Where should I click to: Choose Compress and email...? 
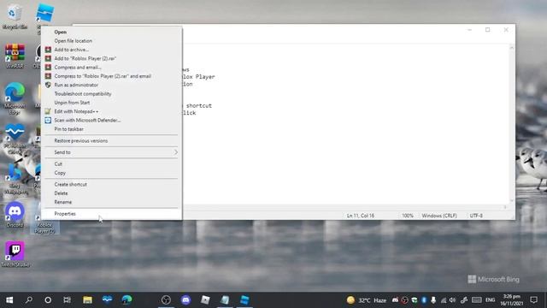coord(112,68)
